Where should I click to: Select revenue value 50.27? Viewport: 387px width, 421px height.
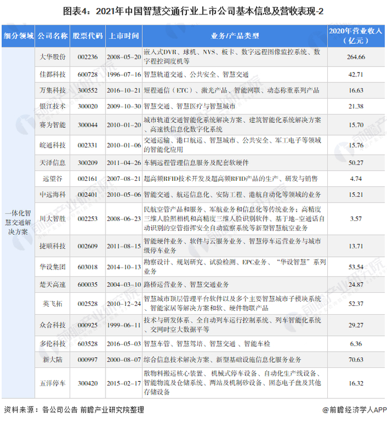[x=356, y=163]
